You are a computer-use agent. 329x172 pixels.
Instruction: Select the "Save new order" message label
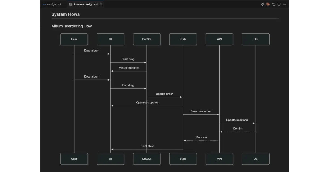coord(201,111)
